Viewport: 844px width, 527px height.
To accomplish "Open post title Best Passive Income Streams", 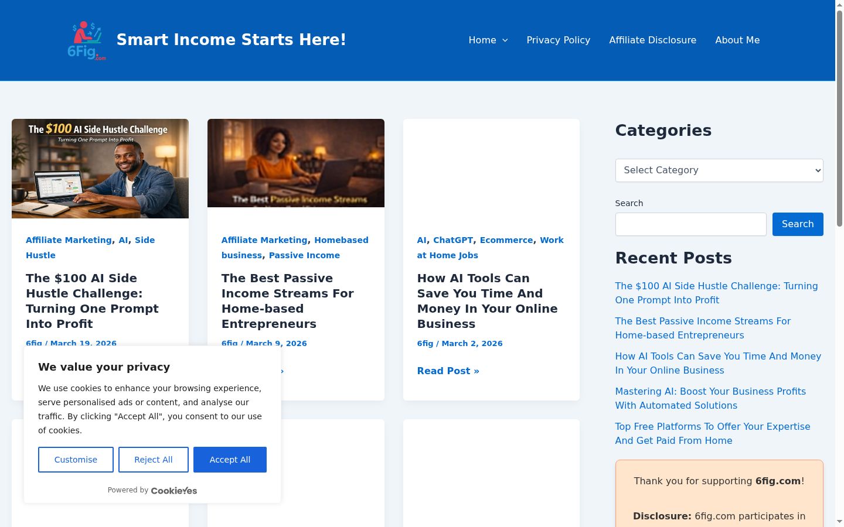I will point(288,301).
